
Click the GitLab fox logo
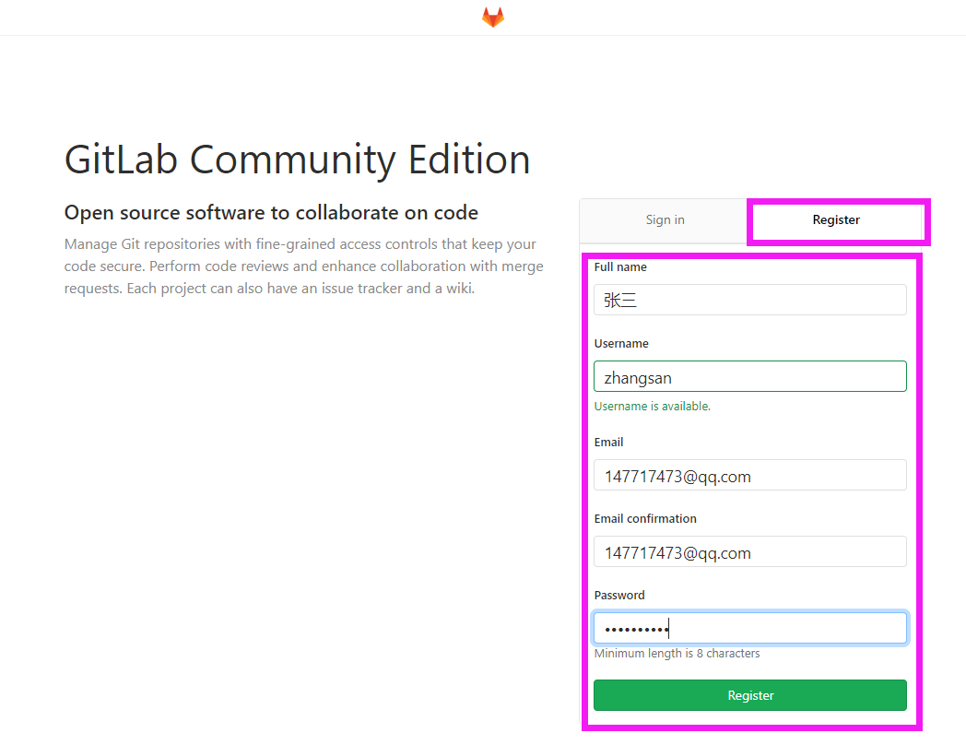pos(493,18)
